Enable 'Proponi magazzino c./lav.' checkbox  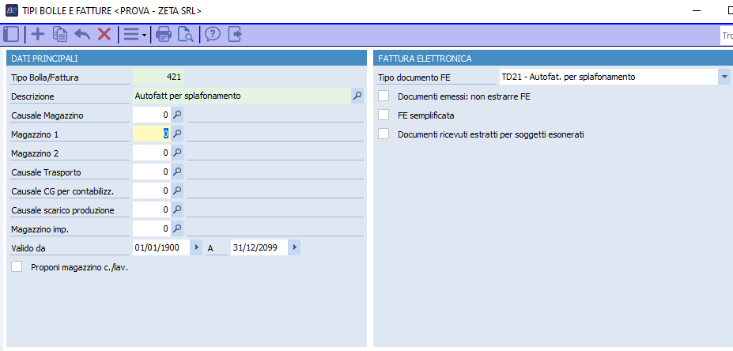(x=17, y=267)
